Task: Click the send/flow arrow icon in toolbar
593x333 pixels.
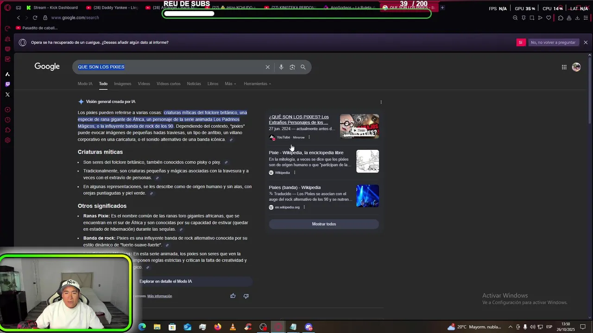Action: click(540, 18)
